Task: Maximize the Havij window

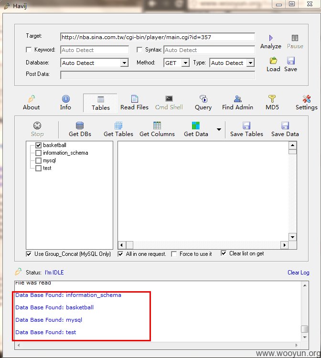Action: [x=292, y=4]
